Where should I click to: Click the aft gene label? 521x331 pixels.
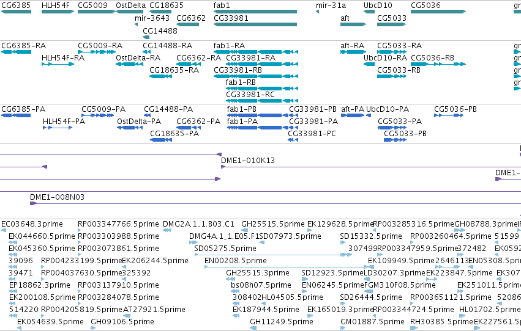click(x=345, y=18)
